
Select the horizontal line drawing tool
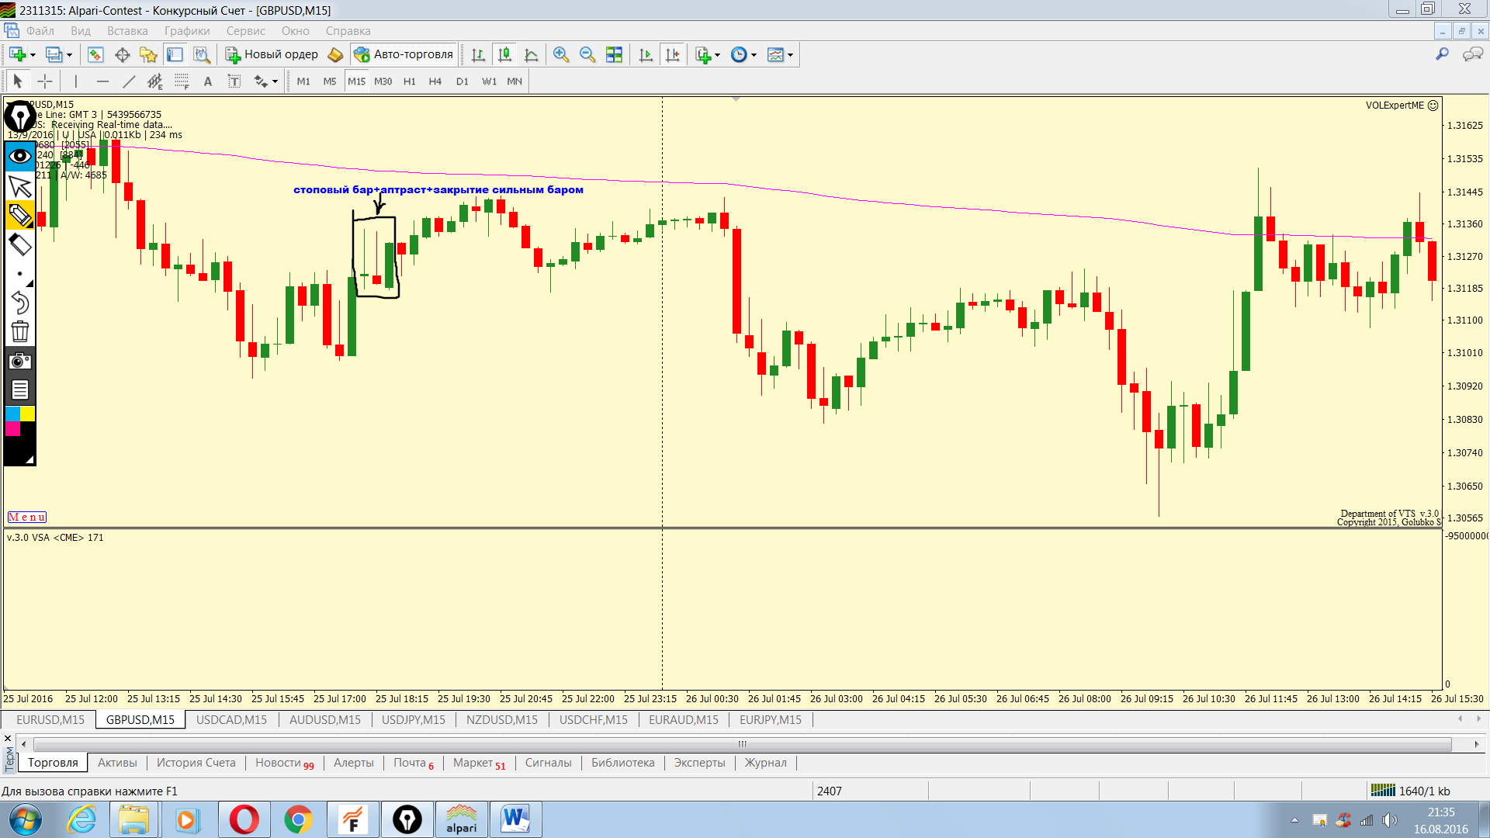tap(102, 81)
